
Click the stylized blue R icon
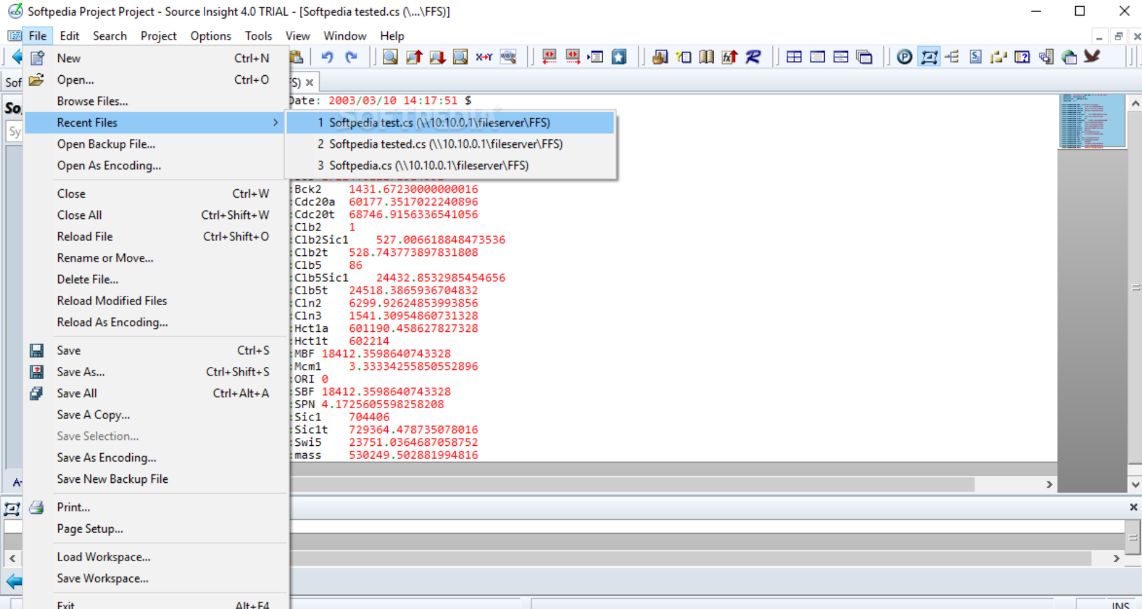pos(753,57)
